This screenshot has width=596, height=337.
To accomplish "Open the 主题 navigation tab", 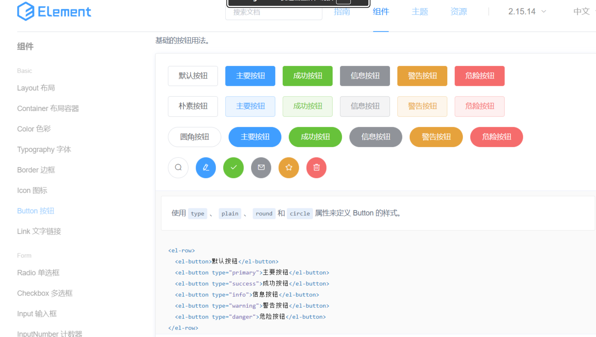I will click(x=420, y=11).
